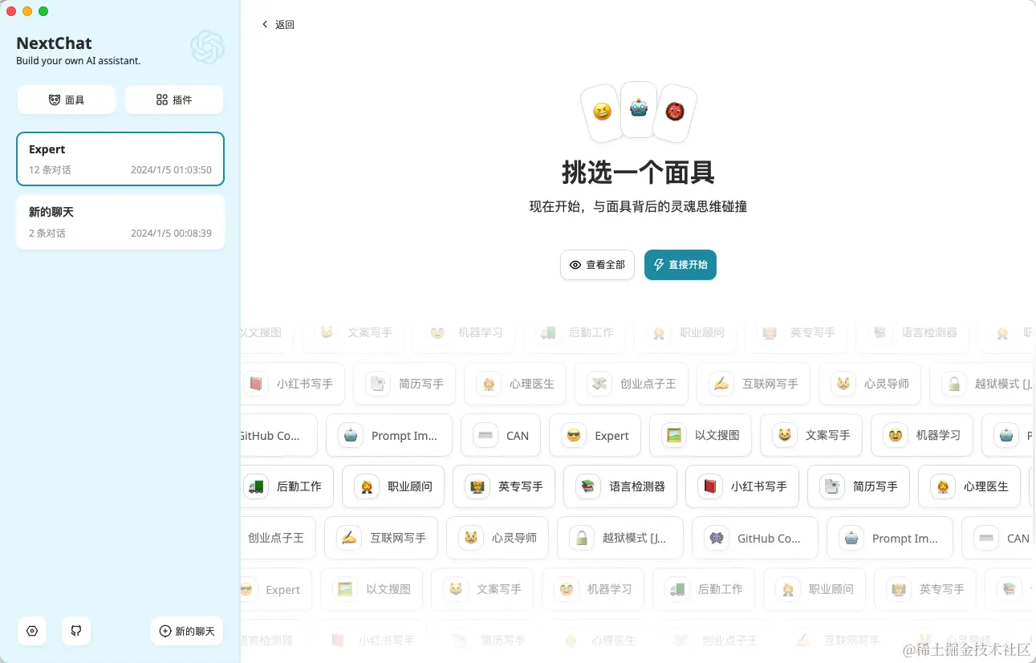This screenshot has width=1036, height=663.
Task: Click the 12 条对话 count text
Action: pos(50,170)
